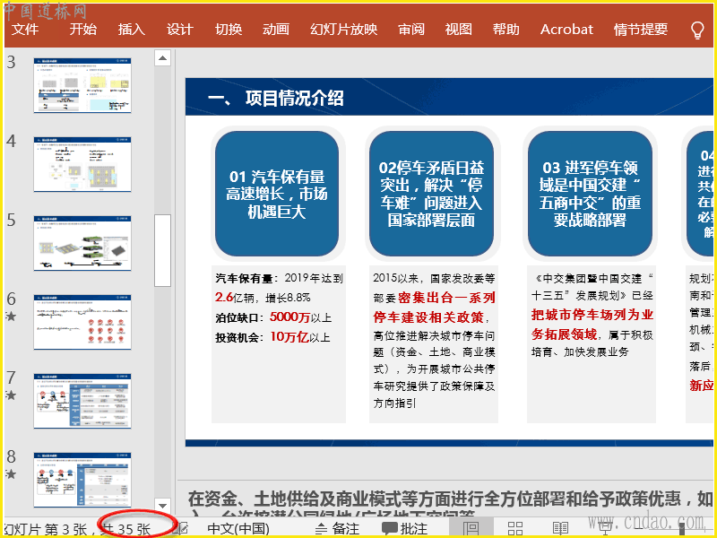Click the red text 把城市停车场列为业
The width and height of the screenshot is (717, 538).
click(592, 315)
